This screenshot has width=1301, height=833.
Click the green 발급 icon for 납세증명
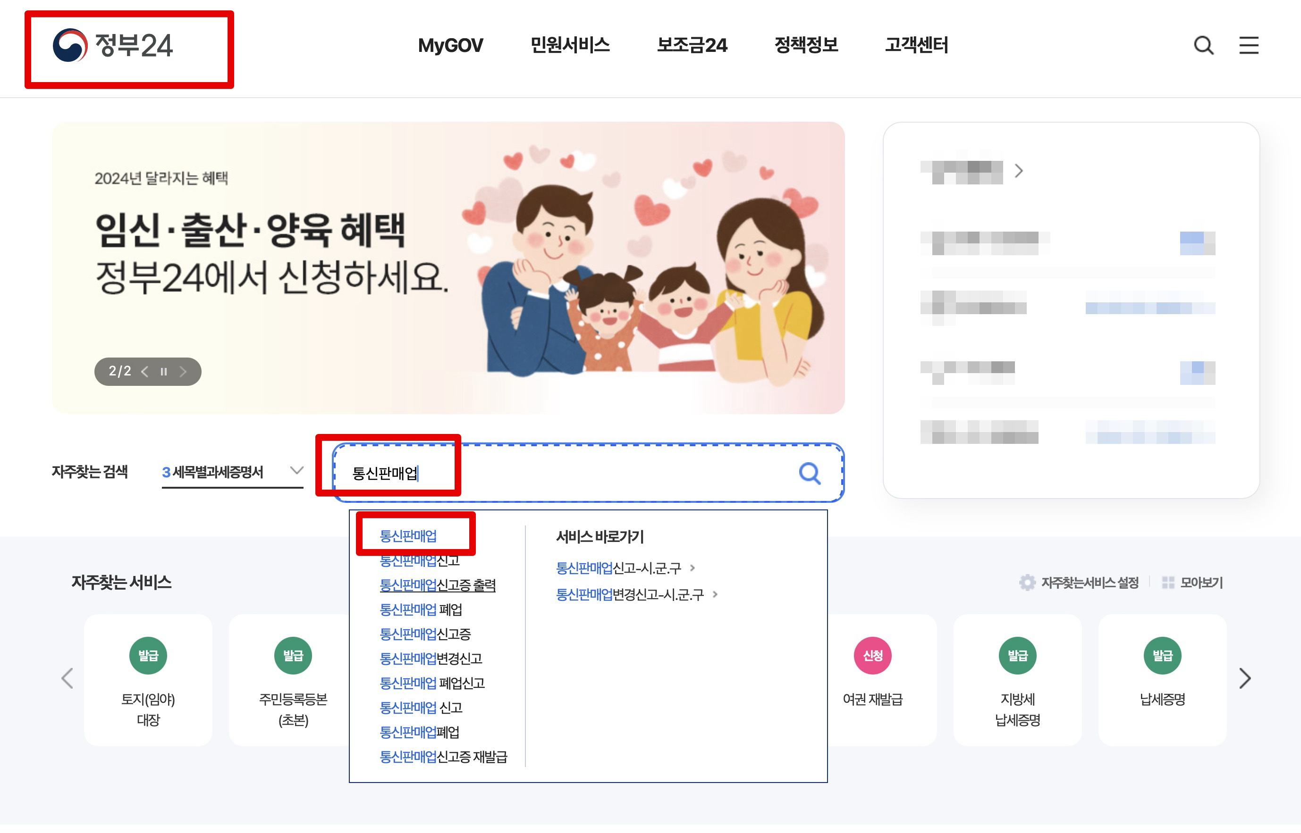[x=1162, y=656]
